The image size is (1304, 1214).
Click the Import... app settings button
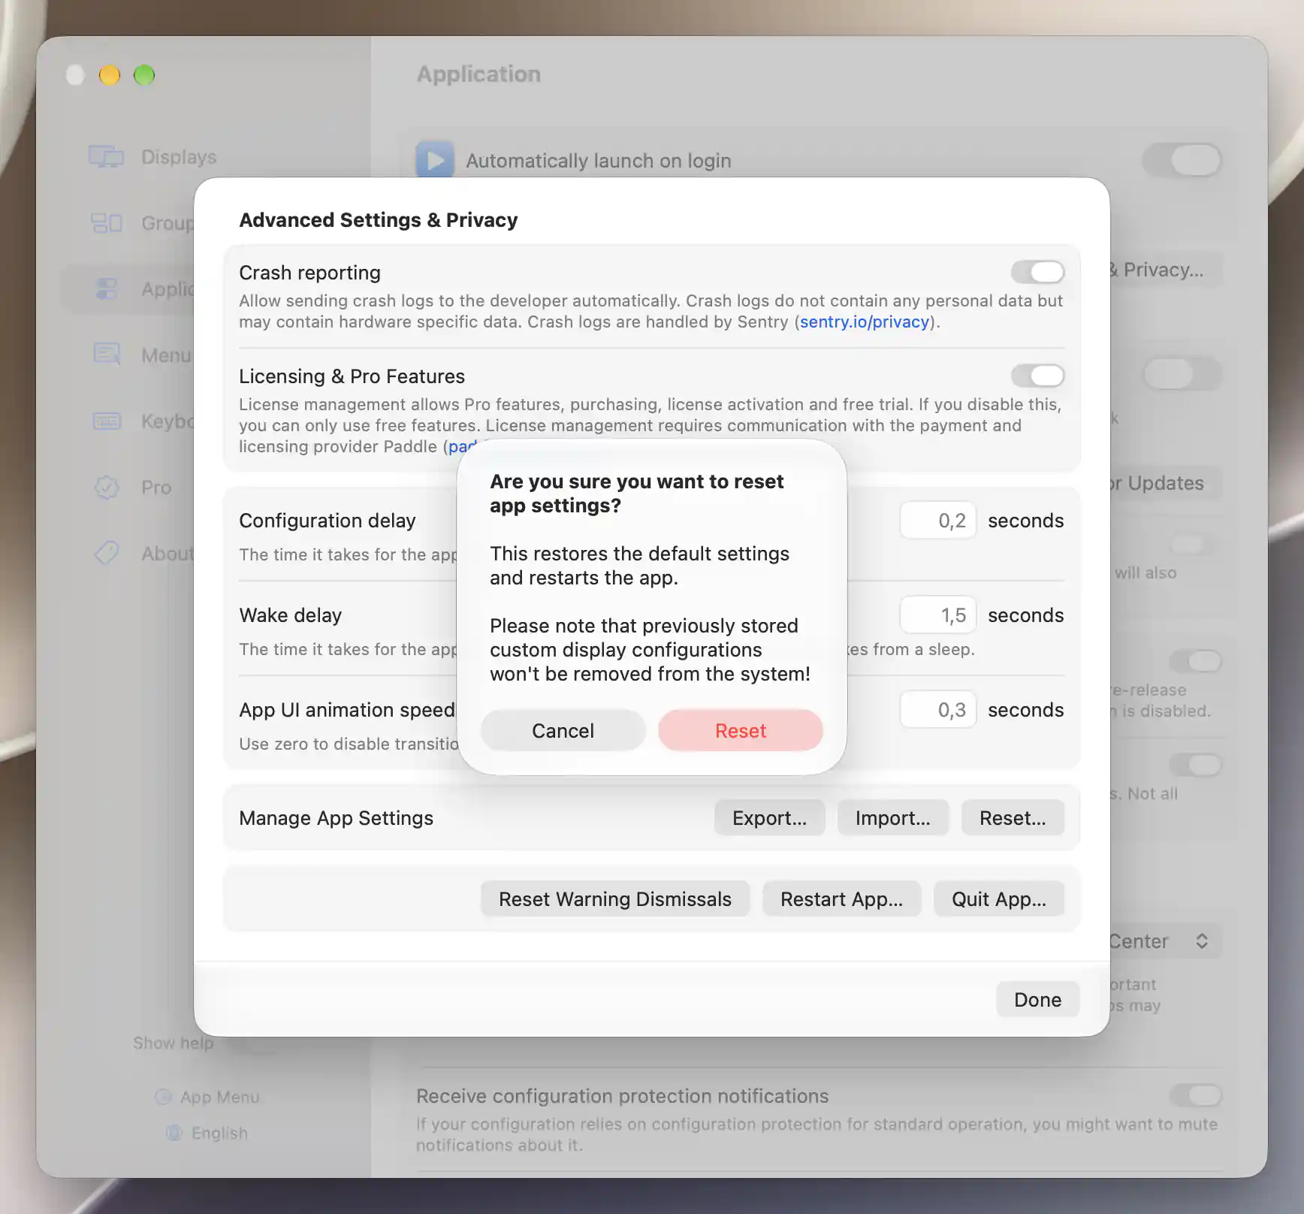(x=892, y=817)
